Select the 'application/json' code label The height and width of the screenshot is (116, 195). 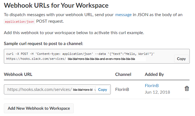[19, 22]
